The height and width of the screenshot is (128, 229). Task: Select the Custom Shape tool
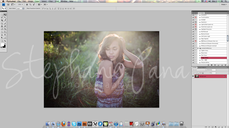click(x=5, y=38)
